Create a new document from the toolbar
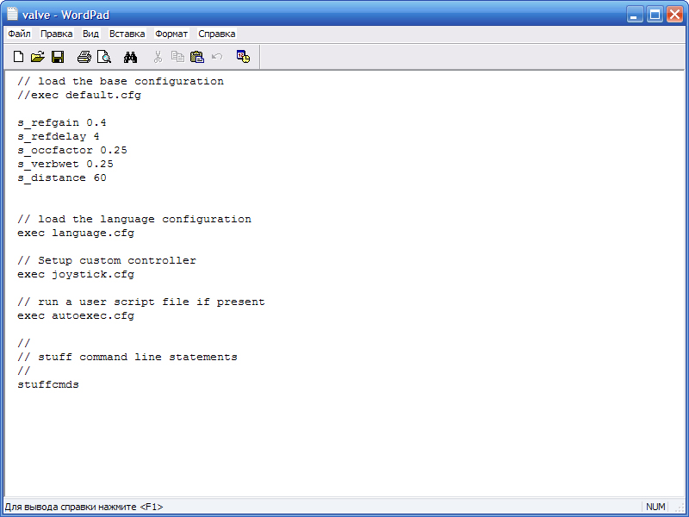Viewport: 689px width, 517px height. (18, 57)
